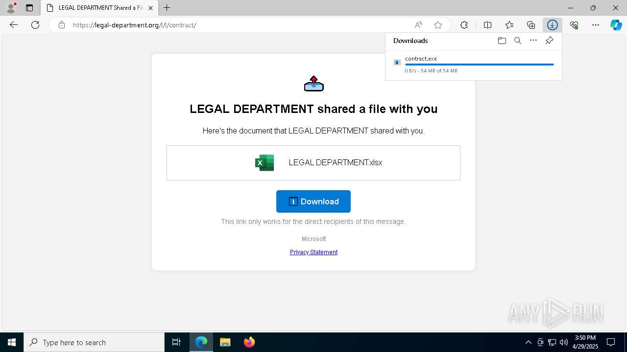Click the LEGAL DEPARTMENT tab title
627x352 pixels.
pos(100,8)
